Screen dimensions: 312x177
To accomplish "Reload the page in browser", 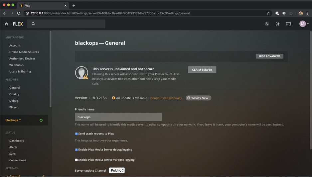I will [x=19, y=13].
